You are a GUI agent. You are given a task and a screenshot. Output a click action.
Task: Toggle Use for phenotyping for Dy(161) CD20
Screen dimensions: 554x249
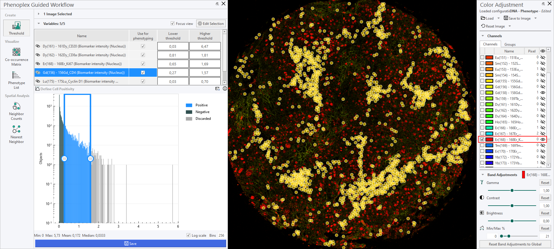(x=143, y=46)
